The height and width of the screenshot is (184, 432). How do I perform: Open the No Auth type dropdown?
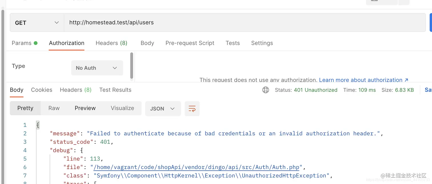pos(97,68)
